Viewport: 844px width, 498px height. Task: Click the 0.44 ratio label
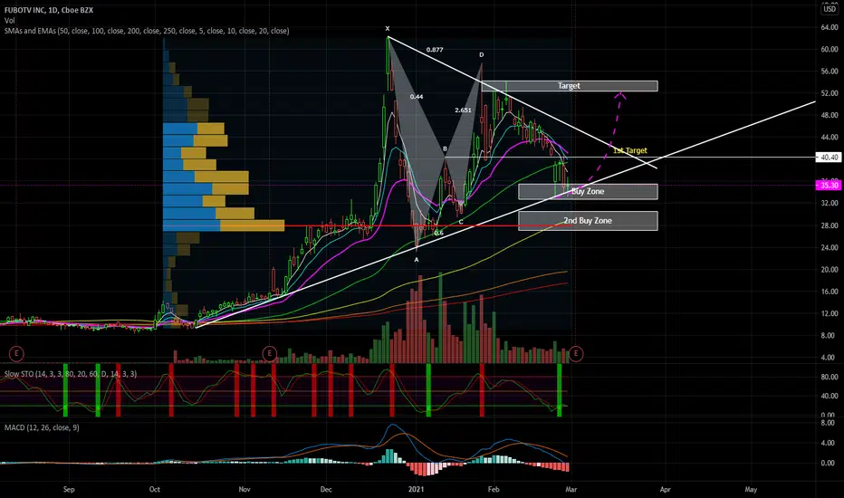point(417,97)
